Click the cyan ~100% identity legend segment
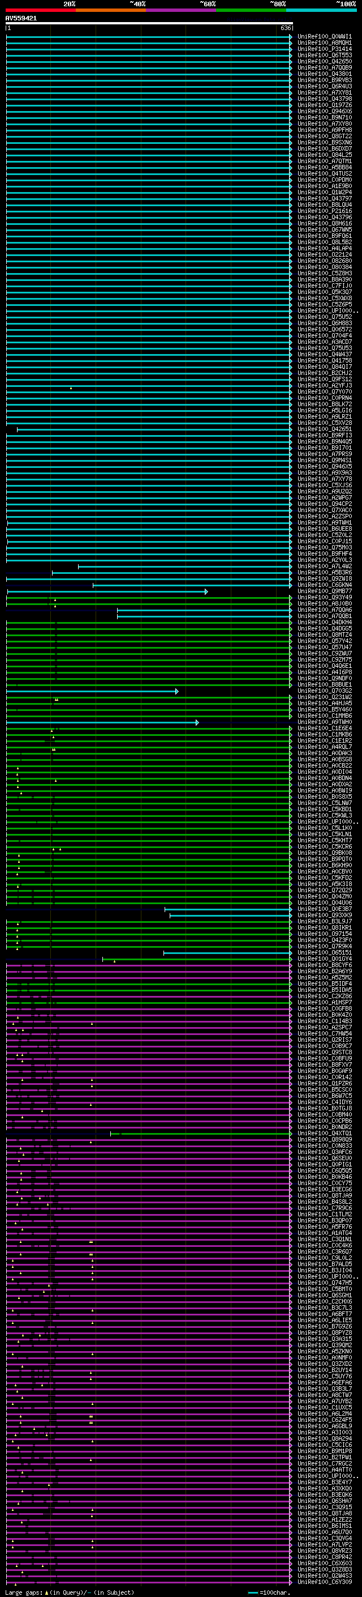 coord(321,10)
